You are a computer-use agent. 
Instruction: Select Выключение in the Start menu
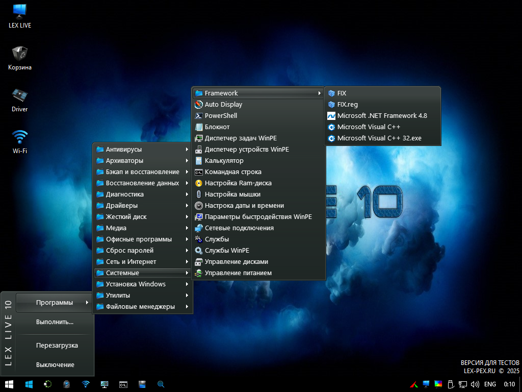54,365
